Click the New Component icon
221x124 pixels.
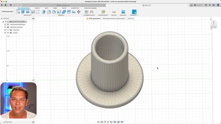click(87, 12)
